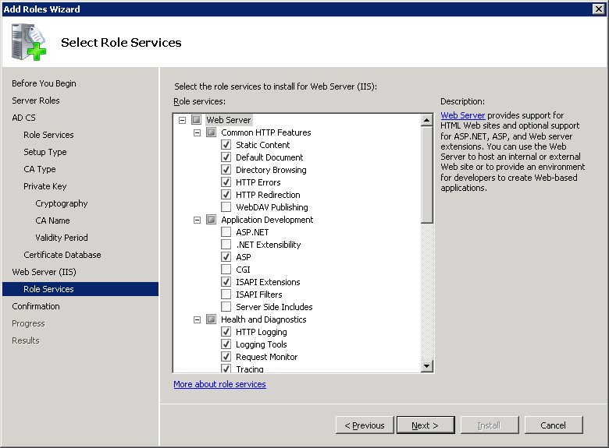
Task: Click the Web Server description link
Action: pyautogui.click(x=462, y=115)
